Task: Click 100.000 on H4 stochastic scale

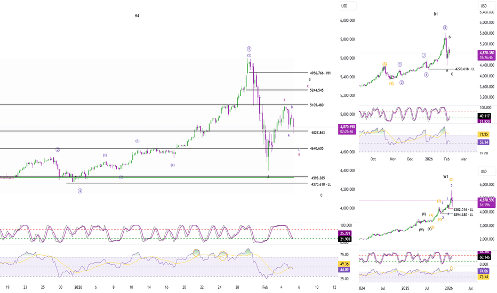Action: [x=346, y=225]
